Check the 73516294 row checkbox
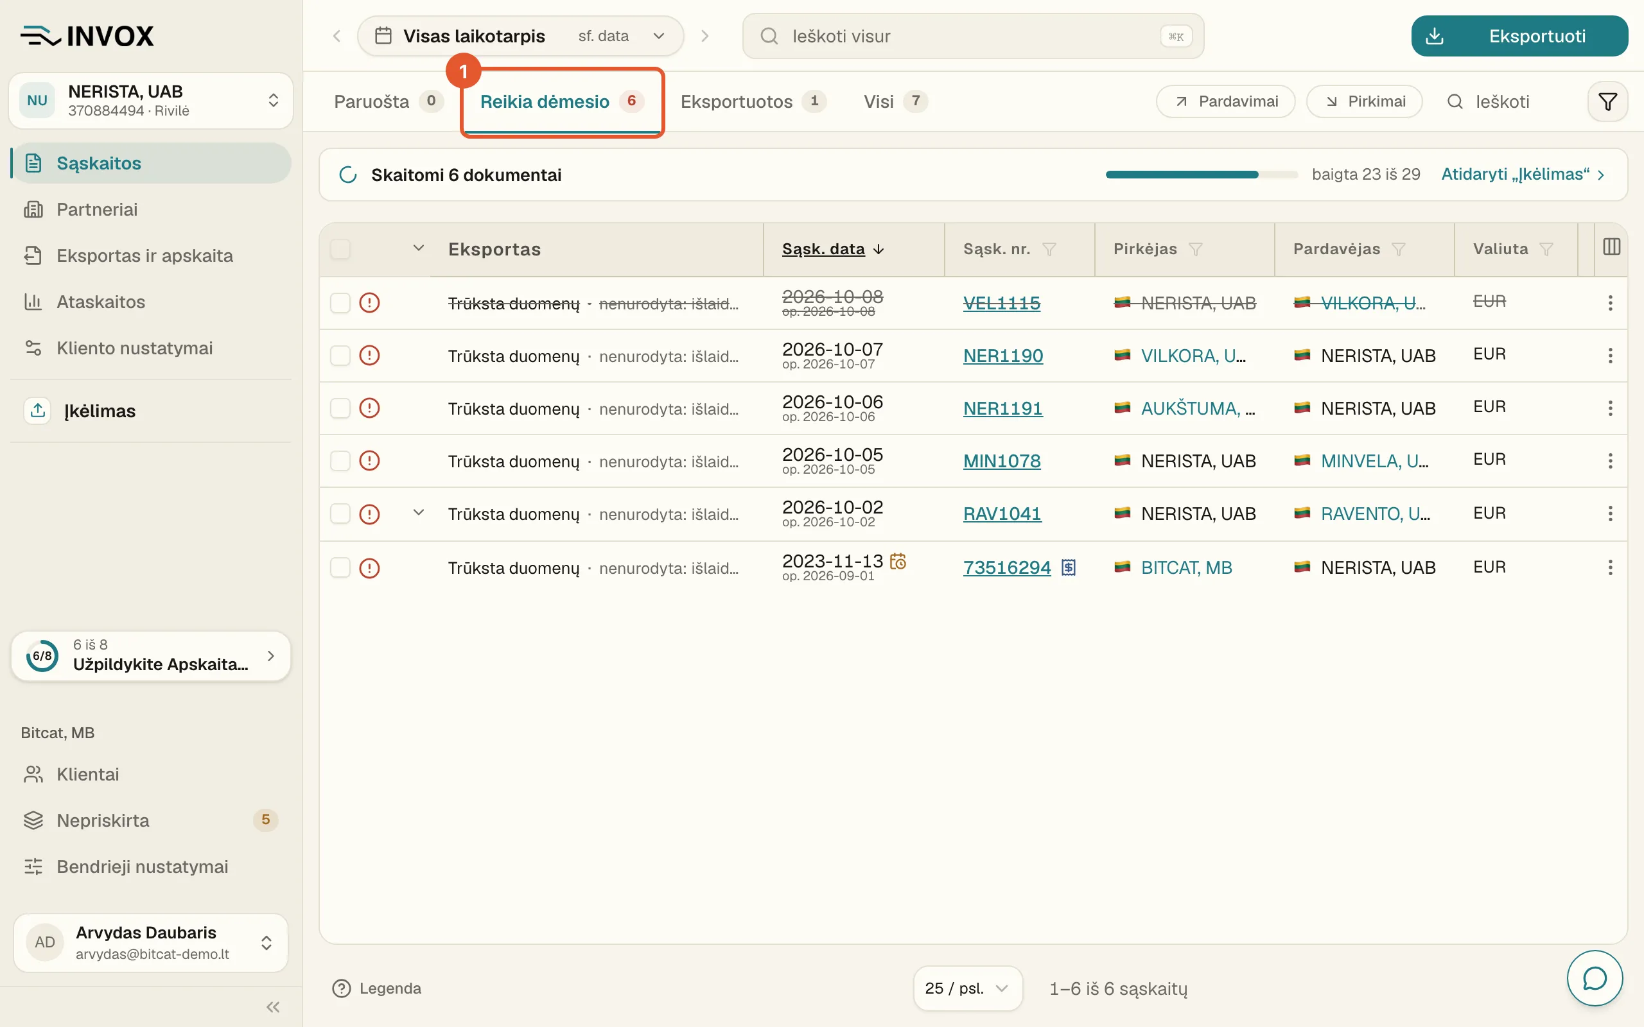The width and height of the screenshot is (1644, 1027). click(x=340, y=567)
